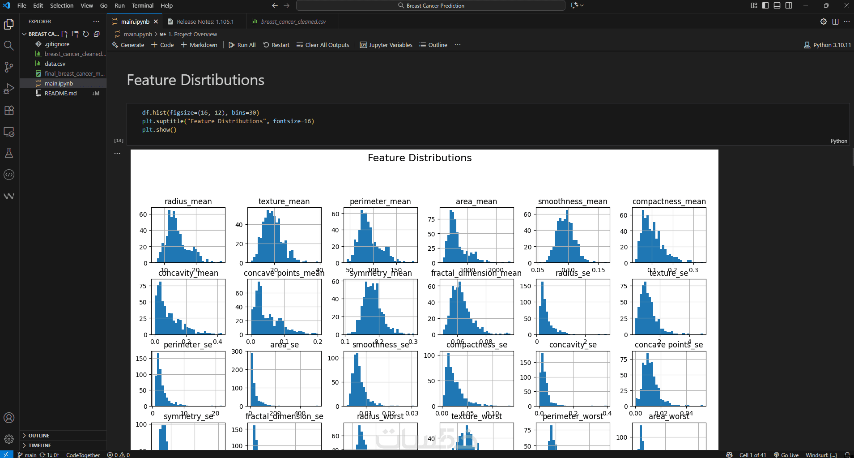Open the Windsurf activity bar icon
The height and width of the screenshot is (458, 854).
click(9, 196)
